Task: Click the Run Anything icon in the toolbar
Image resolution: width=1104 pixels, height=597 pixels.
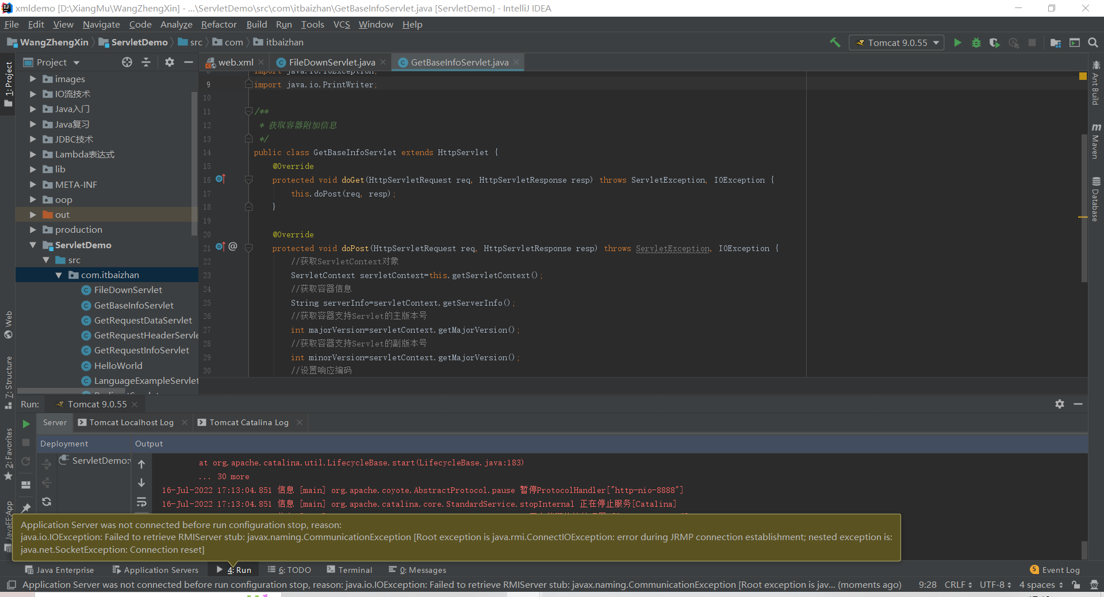Action: (1074, 43)
